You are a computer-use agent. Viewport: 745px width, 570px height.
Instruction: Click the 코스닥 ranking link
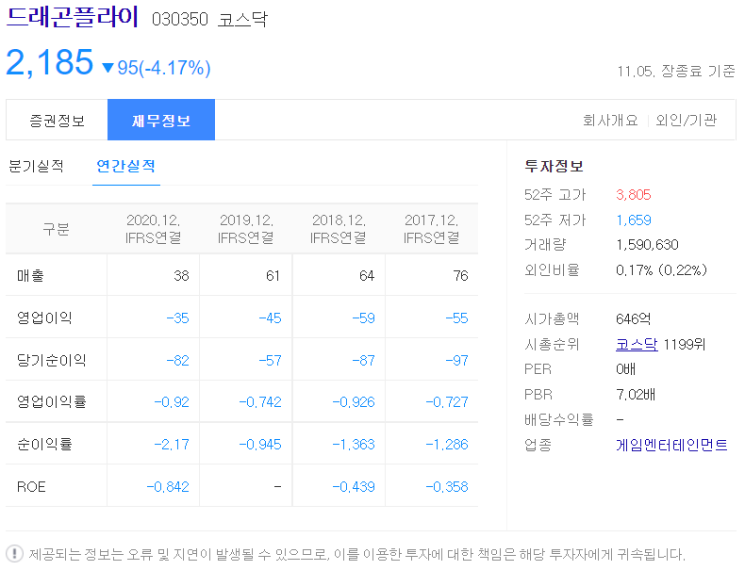637,344
